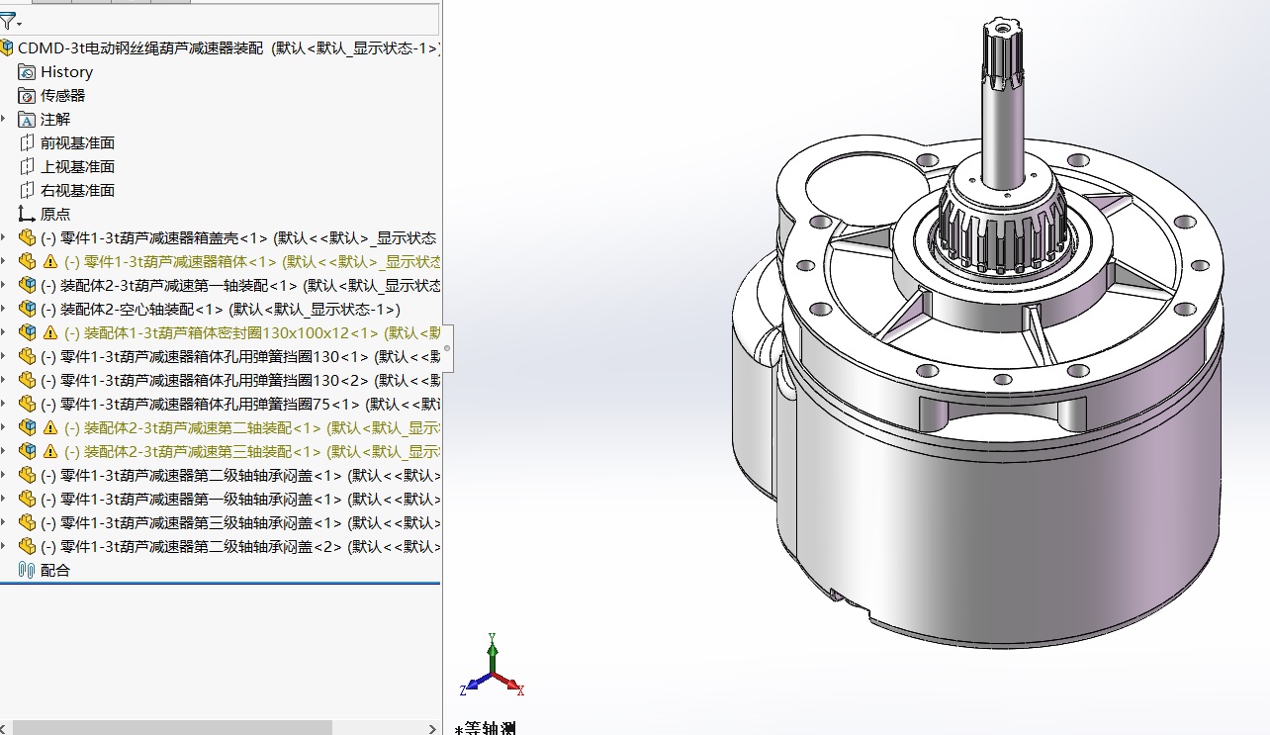Focus the feature tree filter input field
The width and height of the screenshot is (1270, 735).
click(x=230, y=21)
